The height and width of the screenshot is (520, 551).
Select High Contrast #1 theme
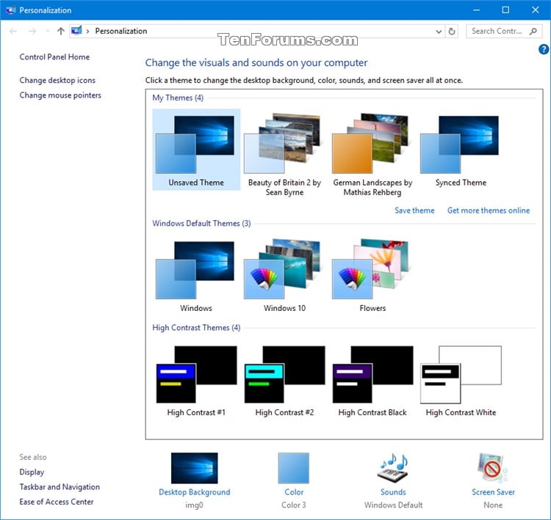[x=196, y=381]
